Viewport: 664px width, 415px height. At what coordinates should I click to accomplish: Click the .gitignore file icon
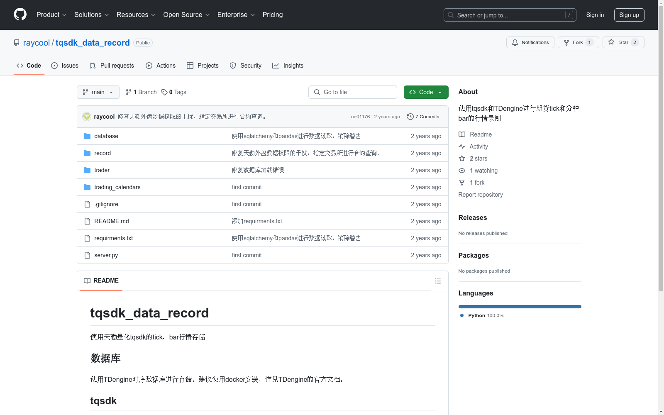(87, 204)
